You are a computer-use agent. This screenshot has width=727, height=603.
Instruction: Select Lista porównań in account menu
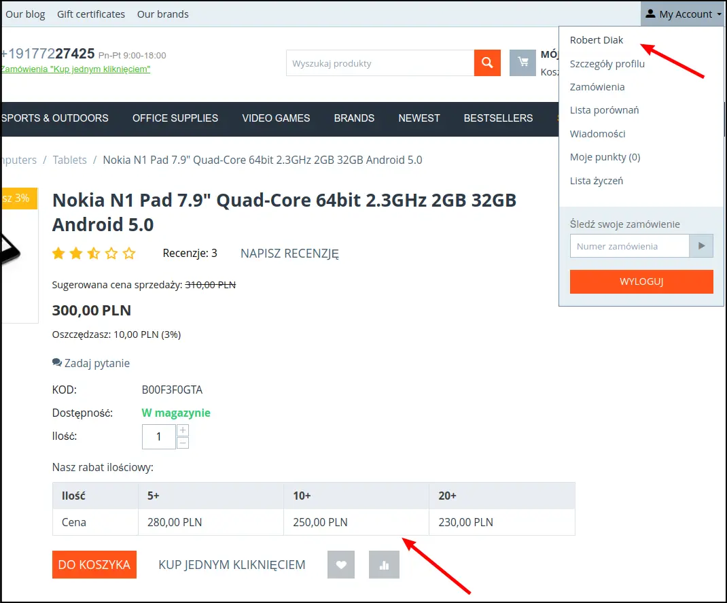pos(604,110)
